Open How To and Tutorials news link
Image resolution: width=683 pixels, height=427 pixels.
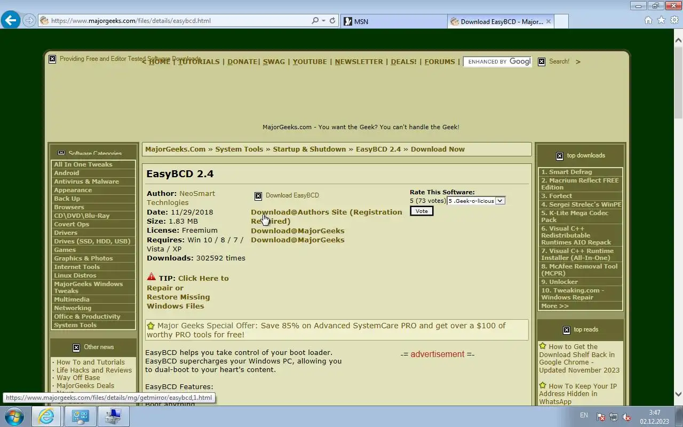(91, 362)
